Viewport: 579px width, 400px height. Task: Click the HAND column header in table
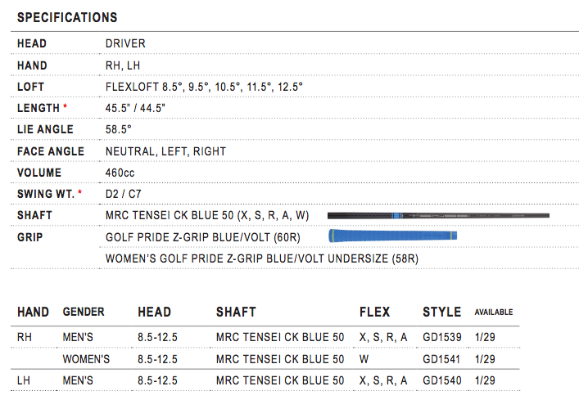[x=34, y=312]
